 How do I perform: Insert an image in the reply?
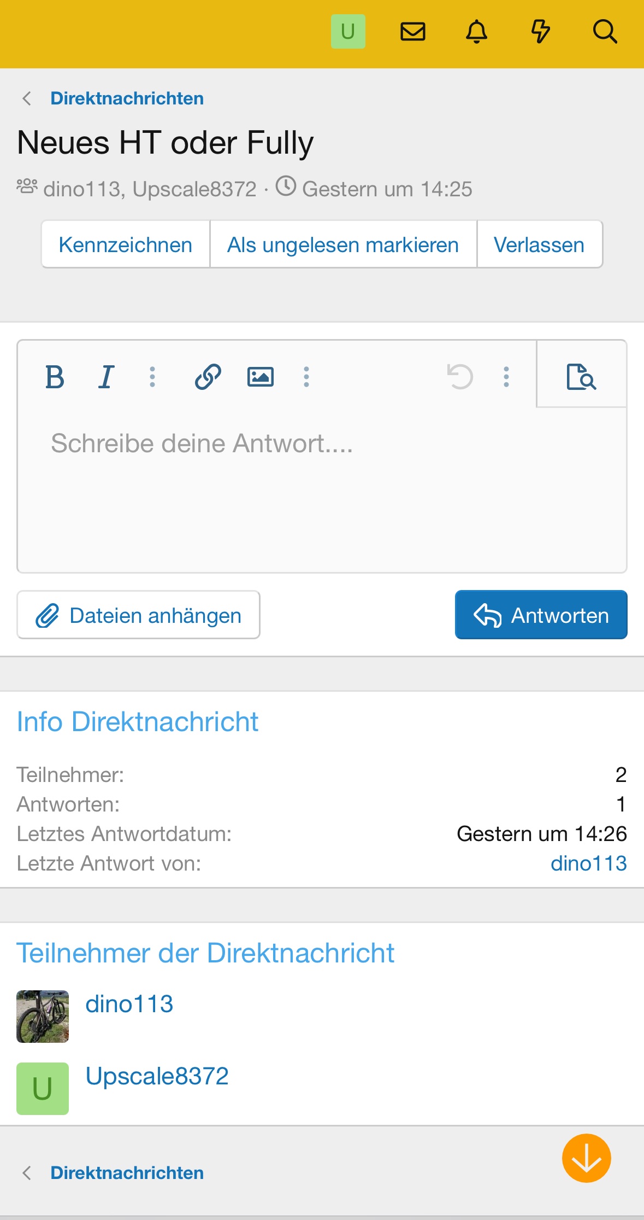pos(261,377)
